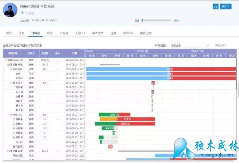Open the 操作 dropdown button

point(226,6)
